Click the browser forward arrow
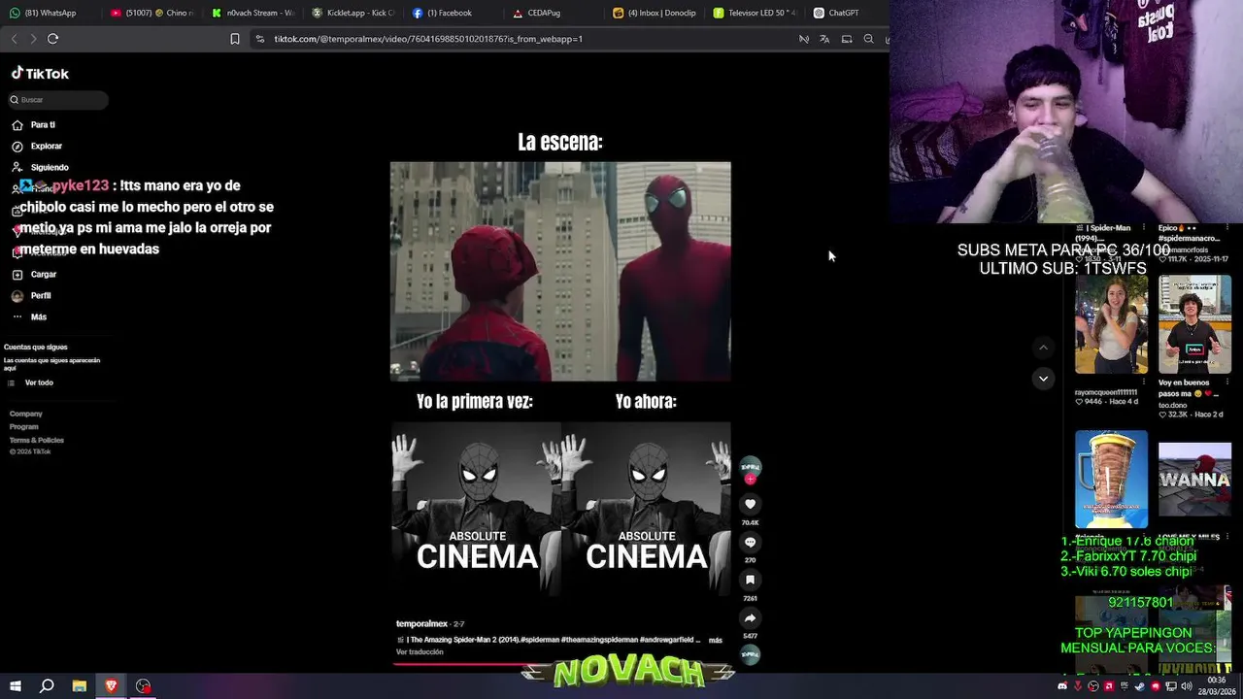The height and width of the screenshot is (699, 1243). [33, 39]
